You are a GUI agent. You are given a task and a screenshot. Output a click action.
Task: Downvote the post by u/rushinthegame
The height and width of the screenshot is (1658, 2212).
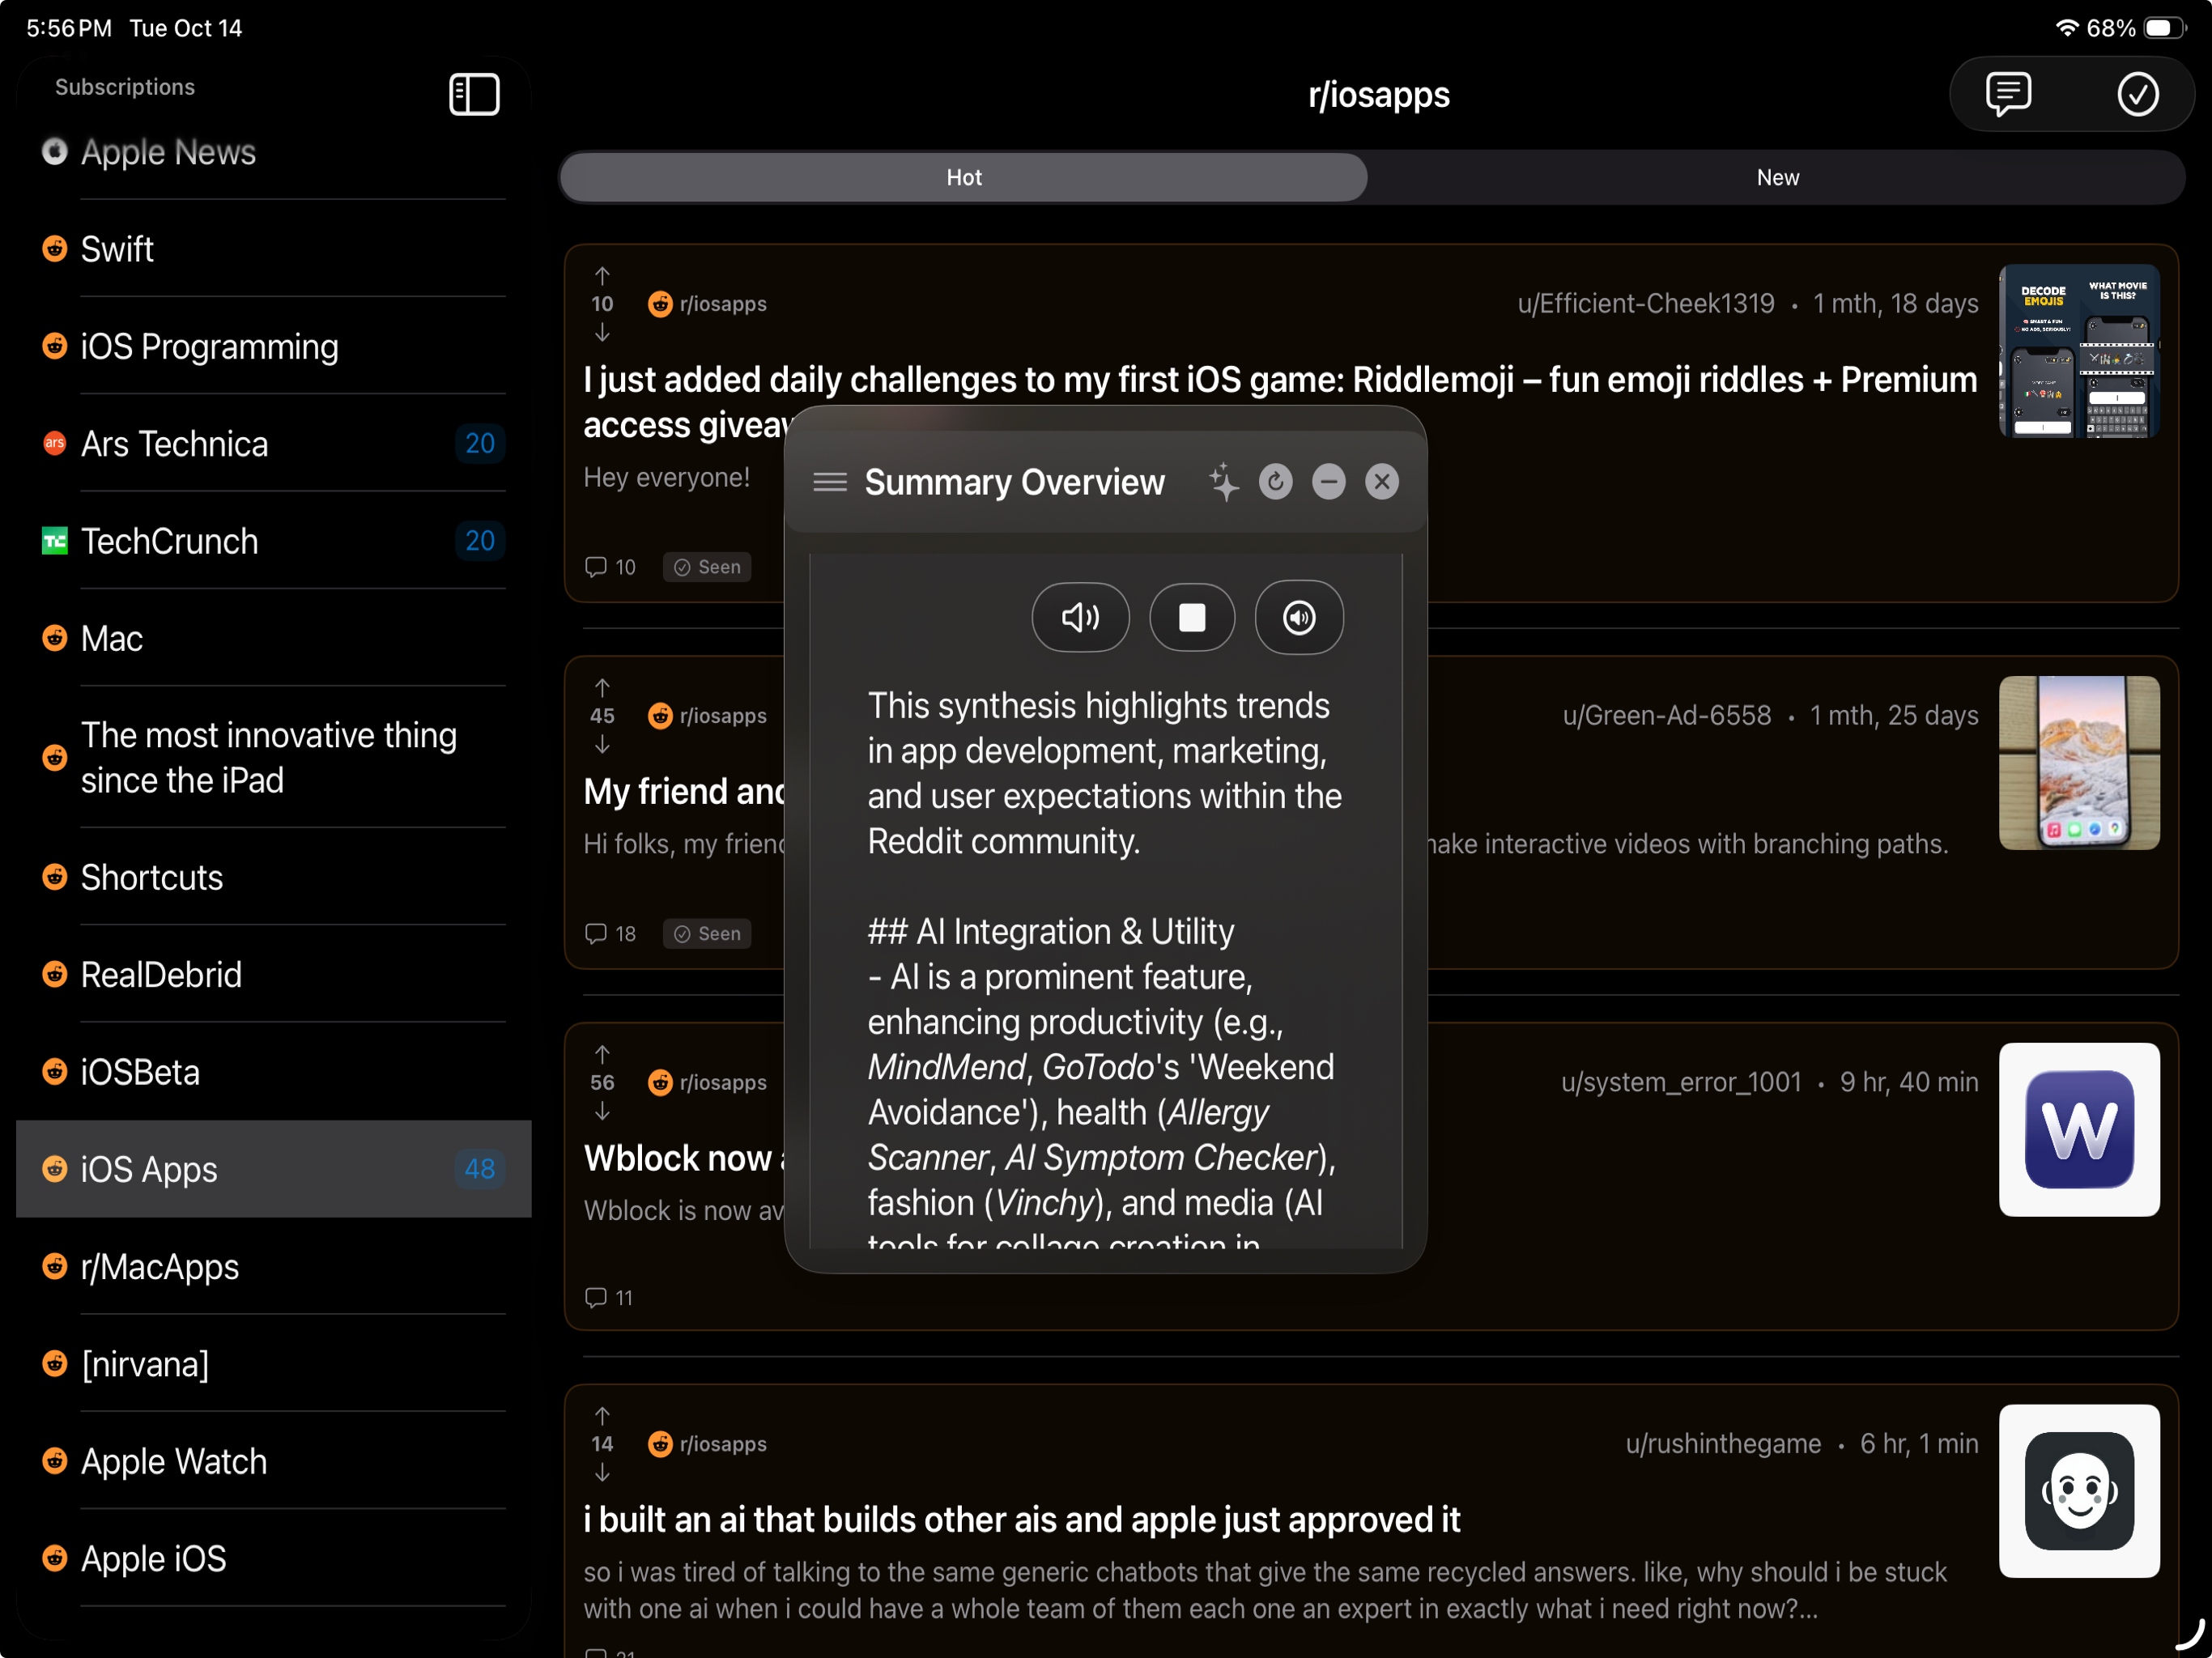pyautogui.click(x=602, y=1472)
